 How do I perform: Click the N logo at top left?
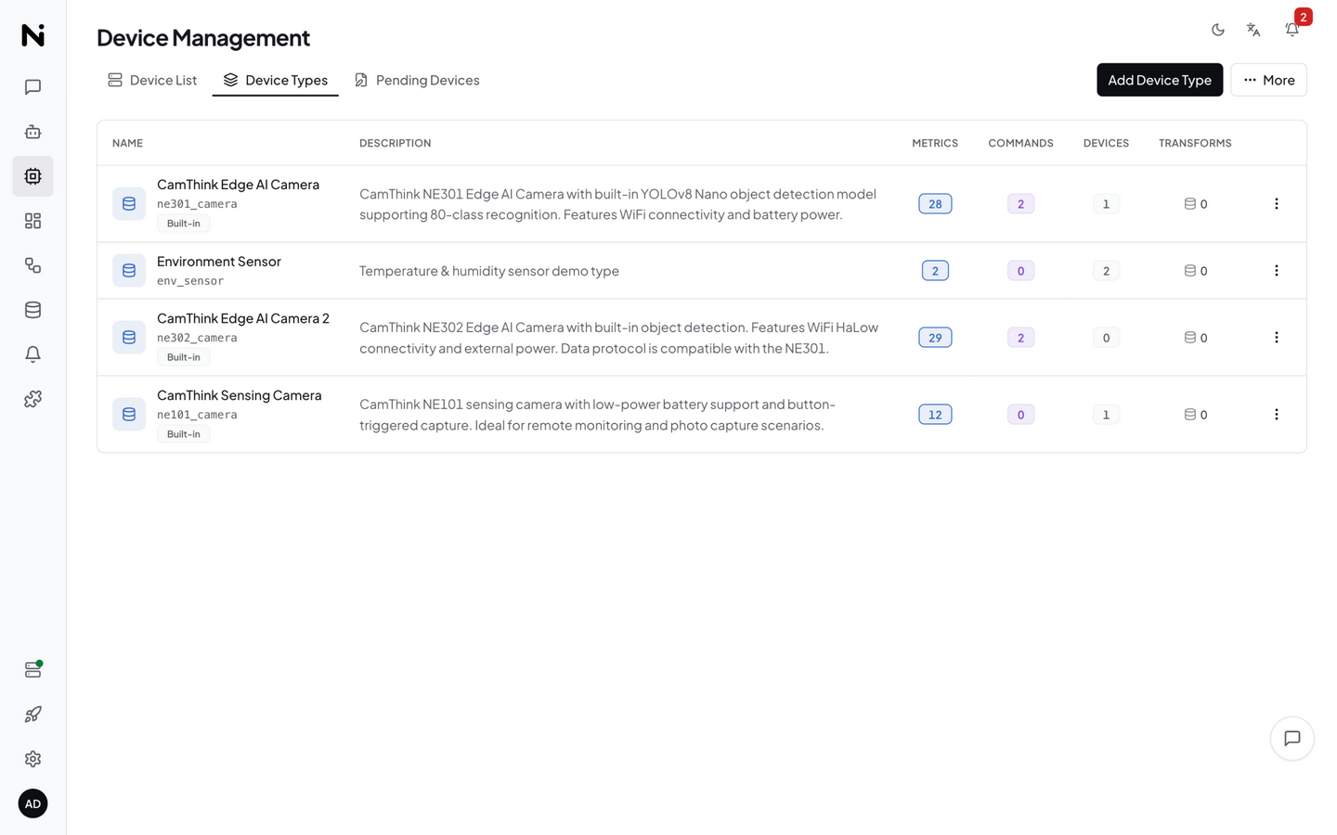point(32,35)
